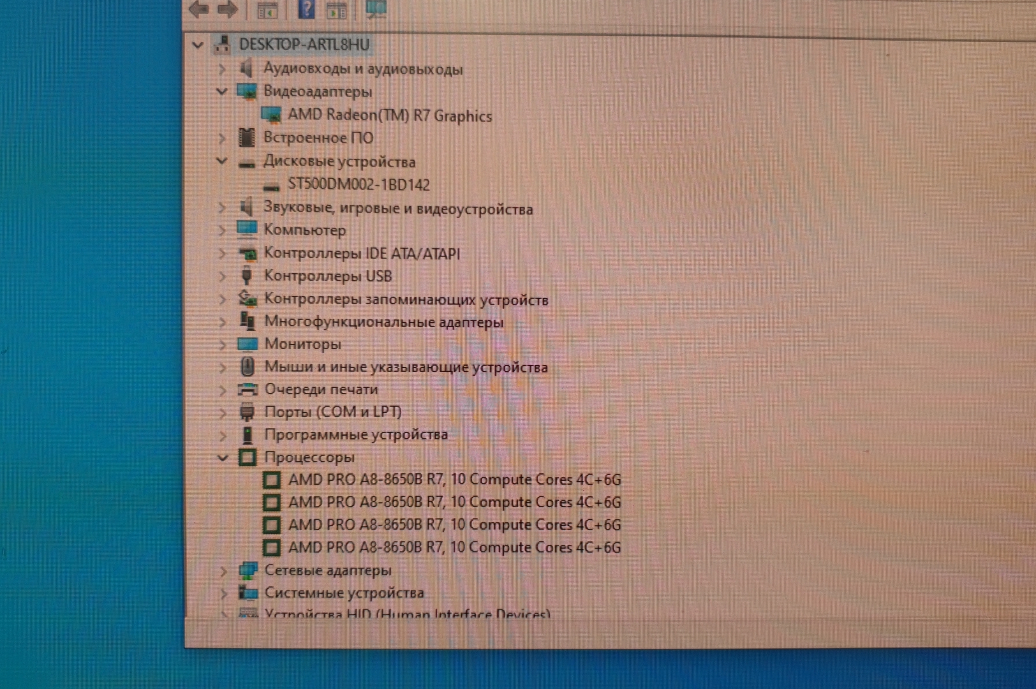Image resolution: width=1036 pixels, height=689 pixels.
Task: Expand the Порты (COM и LPT) chevron
Action: click(x=222, y=412)
